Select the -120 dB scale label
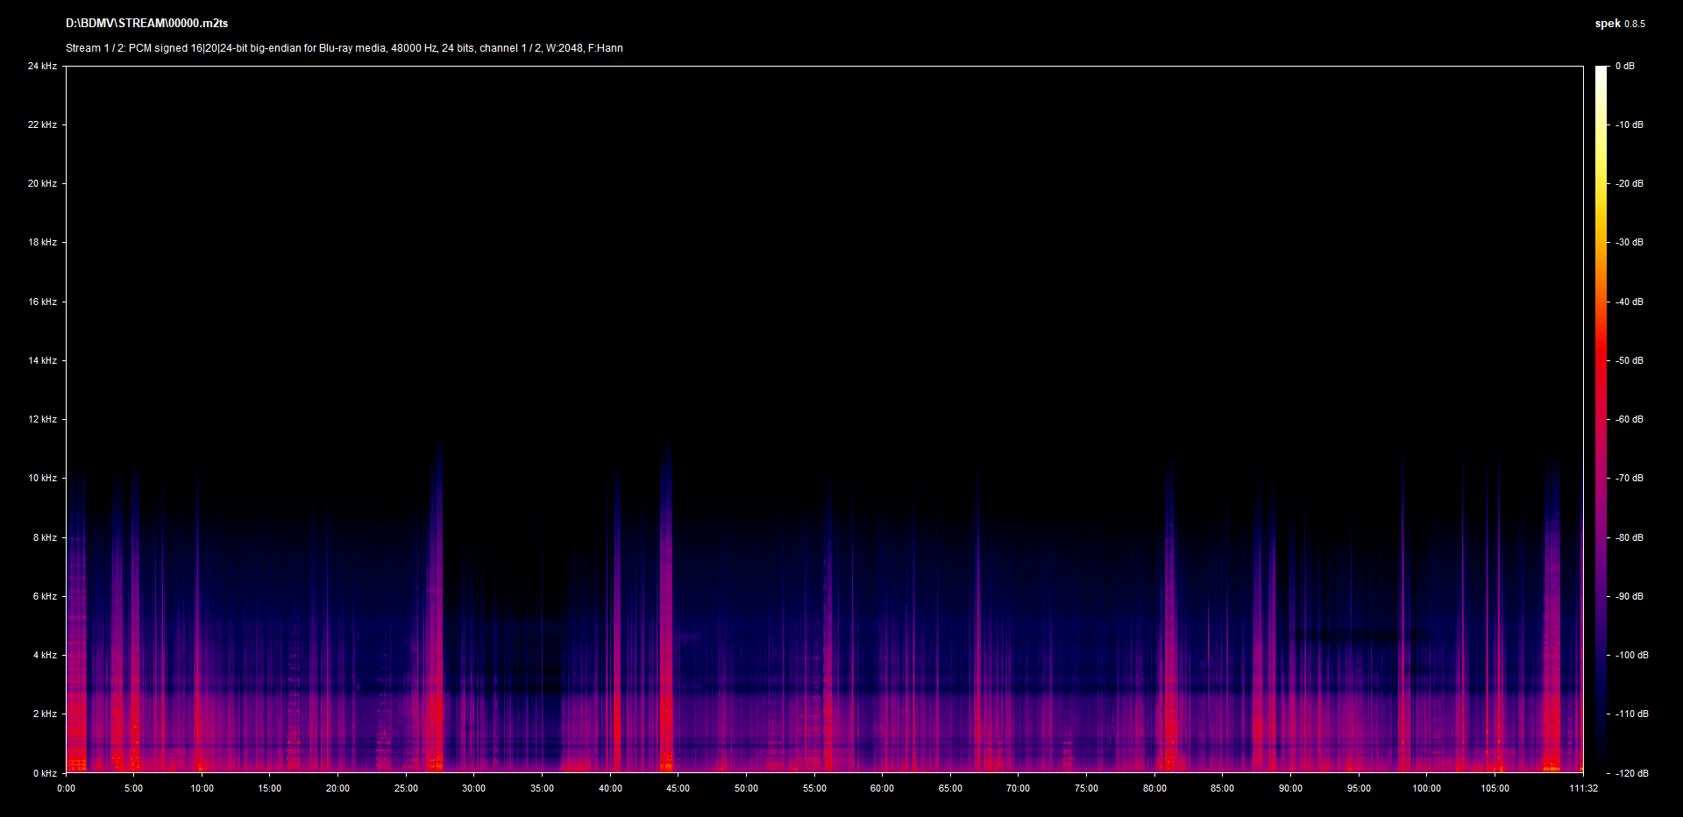Screen dimensions: 1683x817 click(1631, 773)
